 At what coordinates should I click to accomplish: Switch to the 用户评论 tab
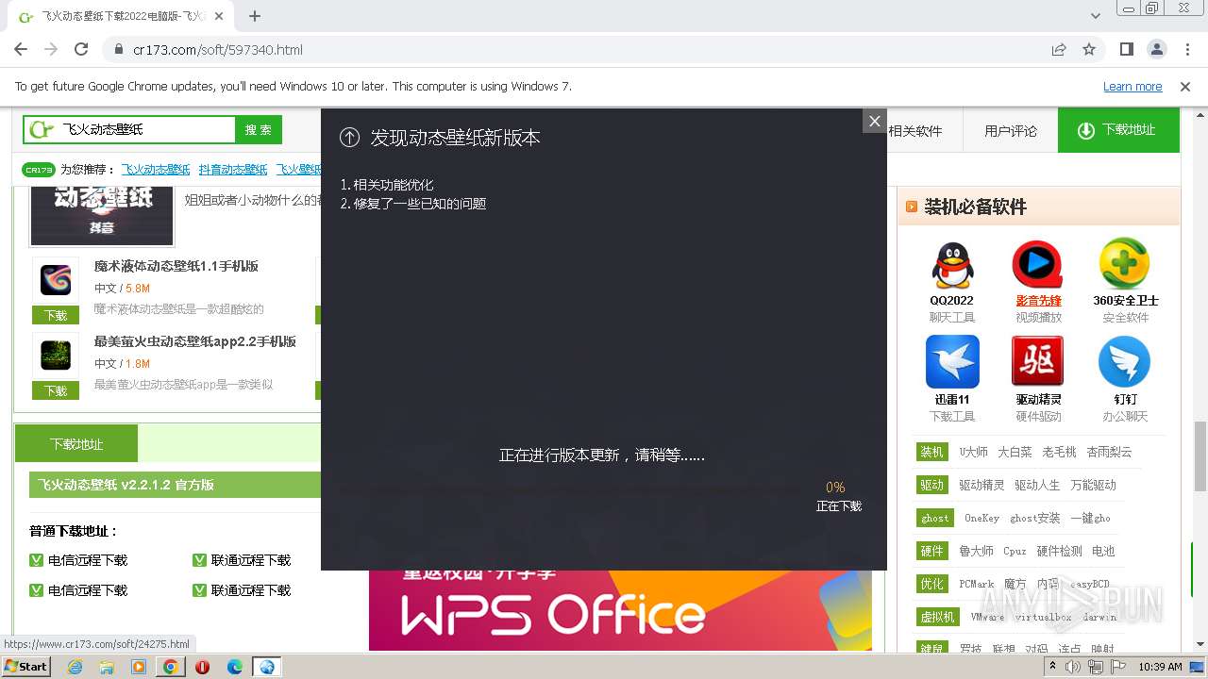point(1011,130)
